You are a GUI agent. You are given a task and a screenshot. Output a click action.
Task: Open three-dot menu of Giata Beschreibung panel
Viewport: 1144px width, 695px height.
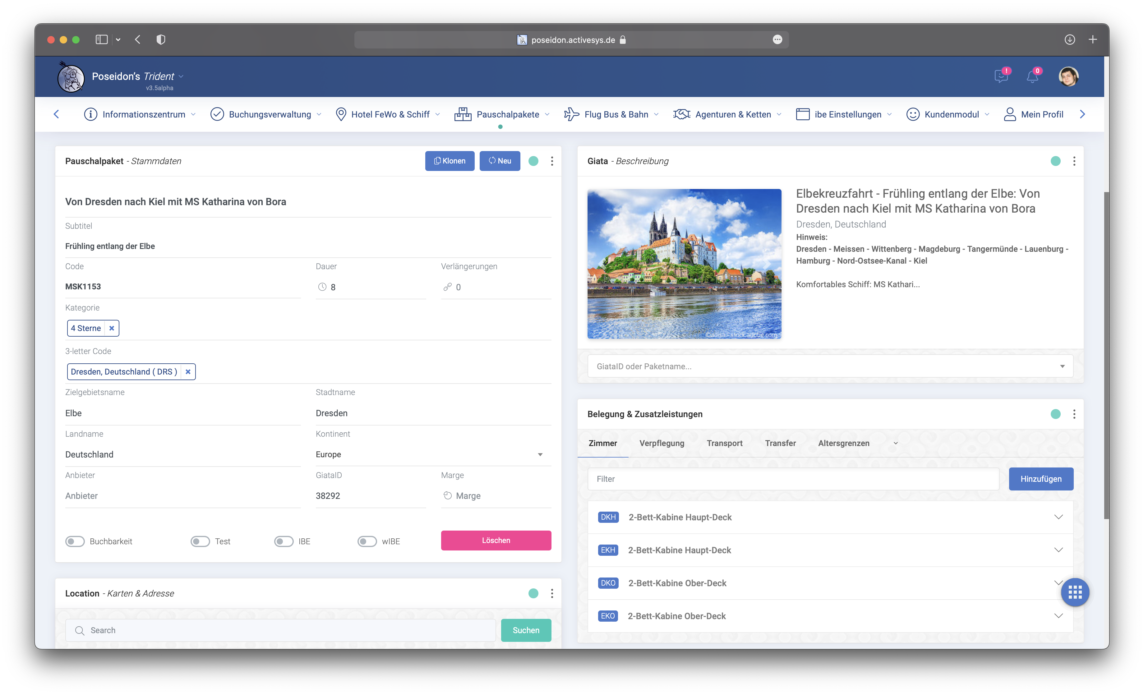[1074, 161]
